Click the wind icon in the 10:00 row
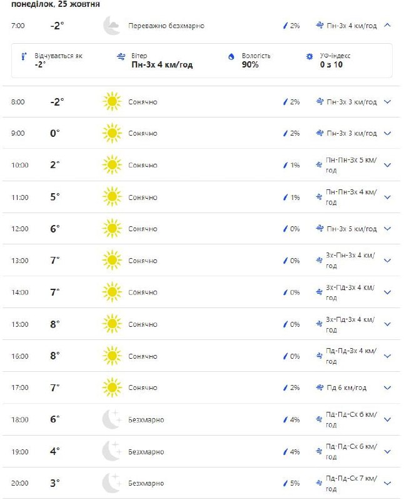The width and height of the screenshot is (404, 500). 320,165
